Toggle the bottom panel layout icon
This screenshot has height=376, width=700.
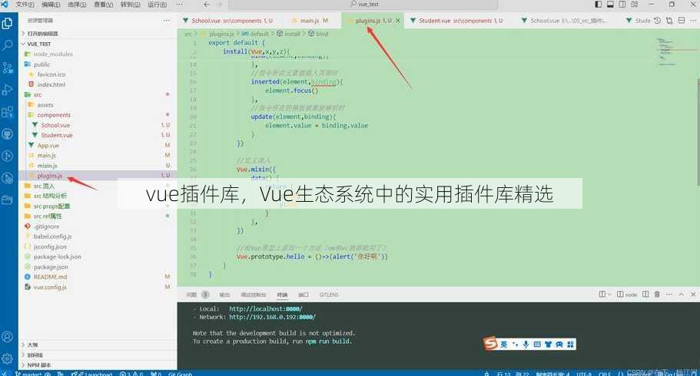[610, 4]
